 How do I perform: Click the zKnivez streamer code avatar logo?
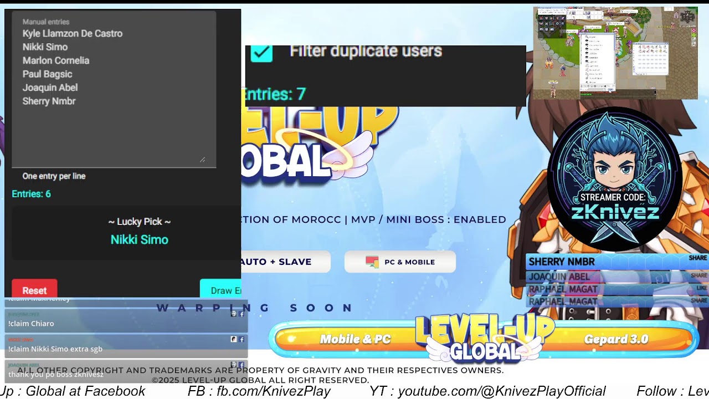[615, 178]
